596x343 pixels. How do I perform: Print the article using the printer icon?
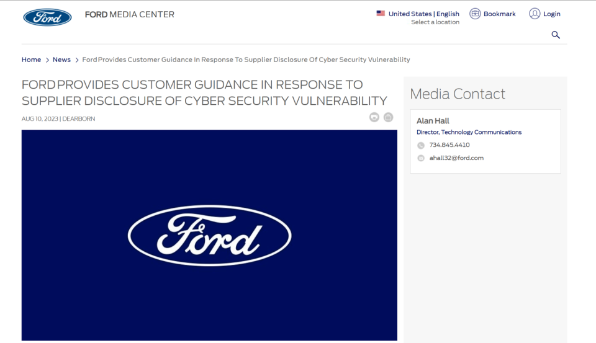click(374, 117)
